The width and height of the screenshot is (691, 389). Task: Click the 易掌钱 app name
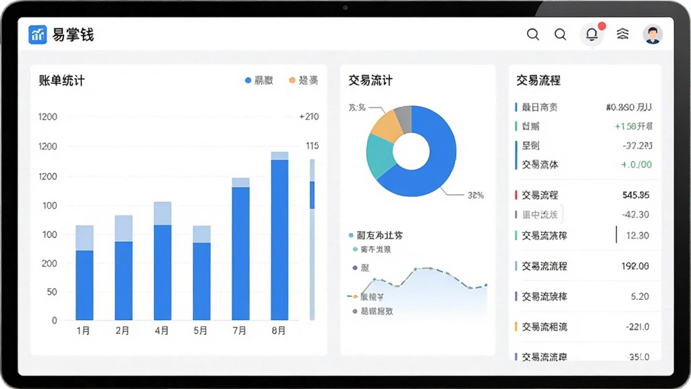73,34
